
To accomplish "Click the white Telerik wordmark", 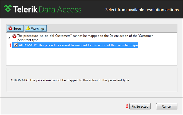I will click(25, 9).
